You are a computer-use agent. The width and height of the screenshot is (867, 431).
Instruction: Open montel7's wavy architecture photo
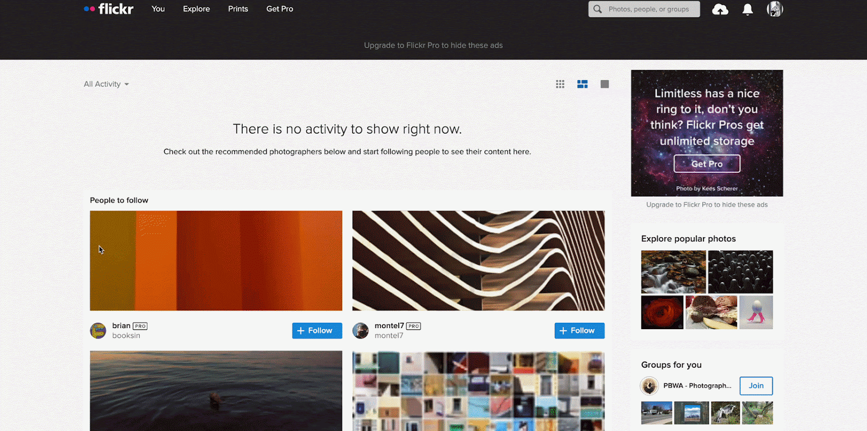click(478, 260)
